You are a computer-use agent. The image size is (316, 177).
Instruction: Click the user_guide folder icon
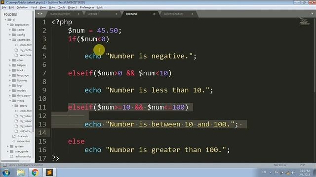click(12, 151)
